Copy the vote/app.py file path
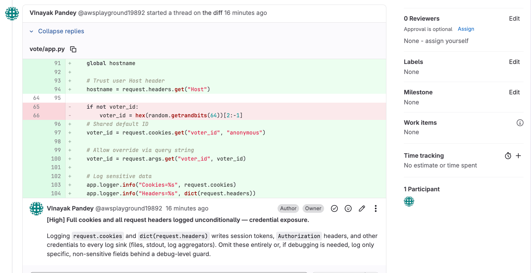Image resolution: width=531 pixels, height=273 pixels. click(x=73, y=49)
